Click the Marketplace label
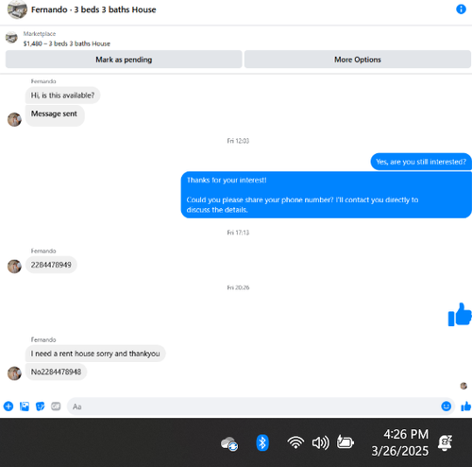 [40, 34]
